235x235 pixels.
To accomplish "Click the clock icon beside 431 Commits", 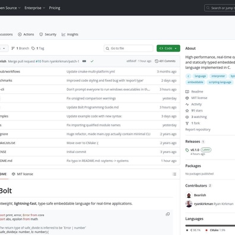I will point(157,61).
